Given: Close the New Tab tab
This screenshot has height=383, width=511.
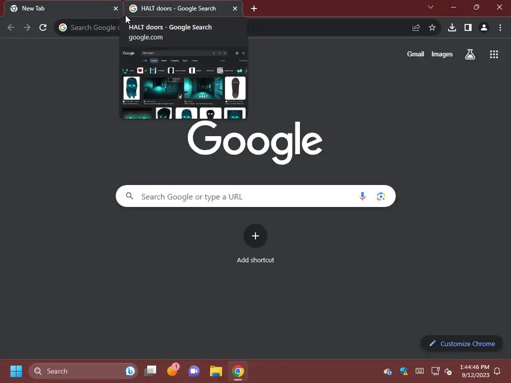Looking at the screenshot, I should 116,8.
